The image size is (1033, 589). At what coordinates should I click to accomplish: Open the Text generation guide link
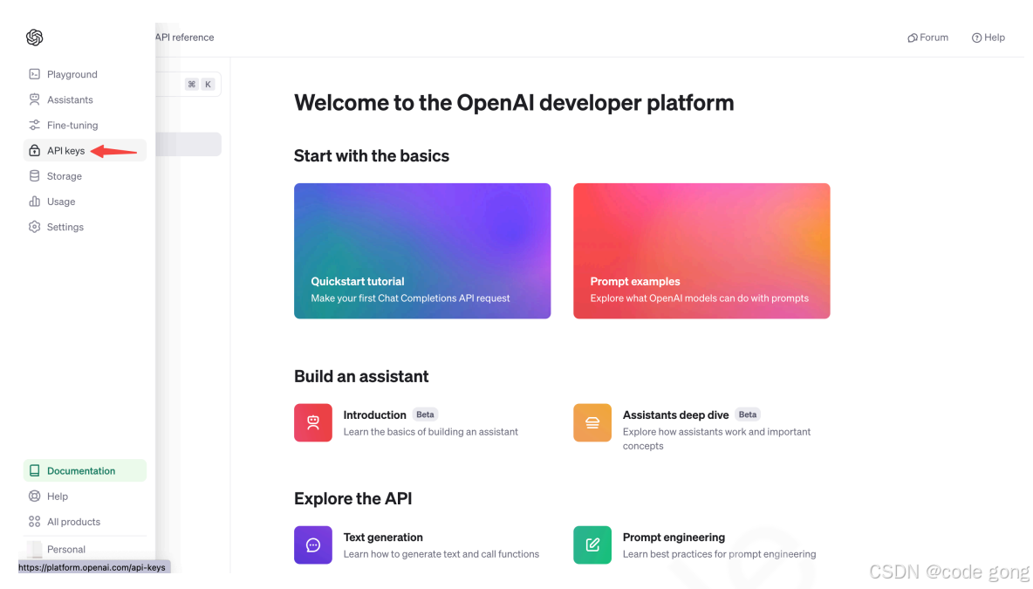(383, 538)
